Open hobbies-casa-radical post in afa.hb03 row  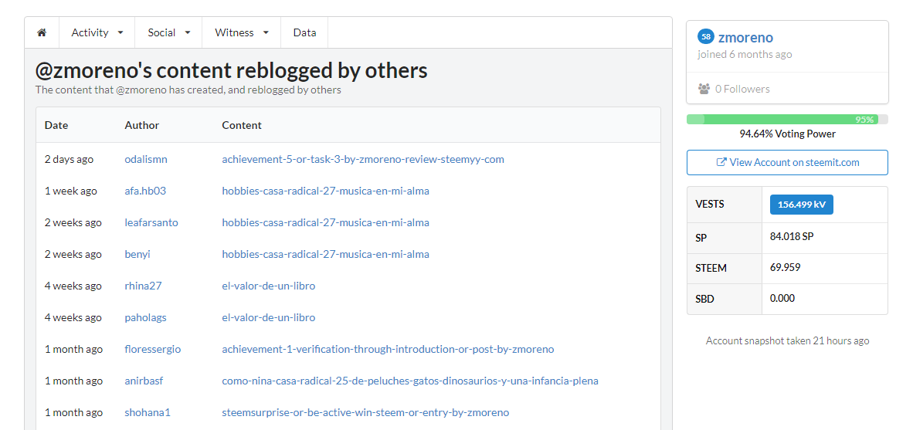(325, 191)
